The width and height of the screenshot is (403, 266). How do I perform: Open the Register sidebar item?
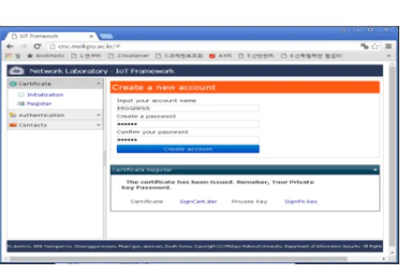(39, 103)
